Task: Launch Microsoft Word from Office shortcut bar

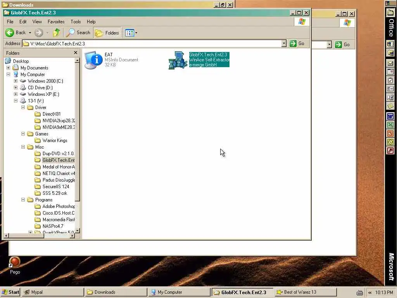Action: 390,116
